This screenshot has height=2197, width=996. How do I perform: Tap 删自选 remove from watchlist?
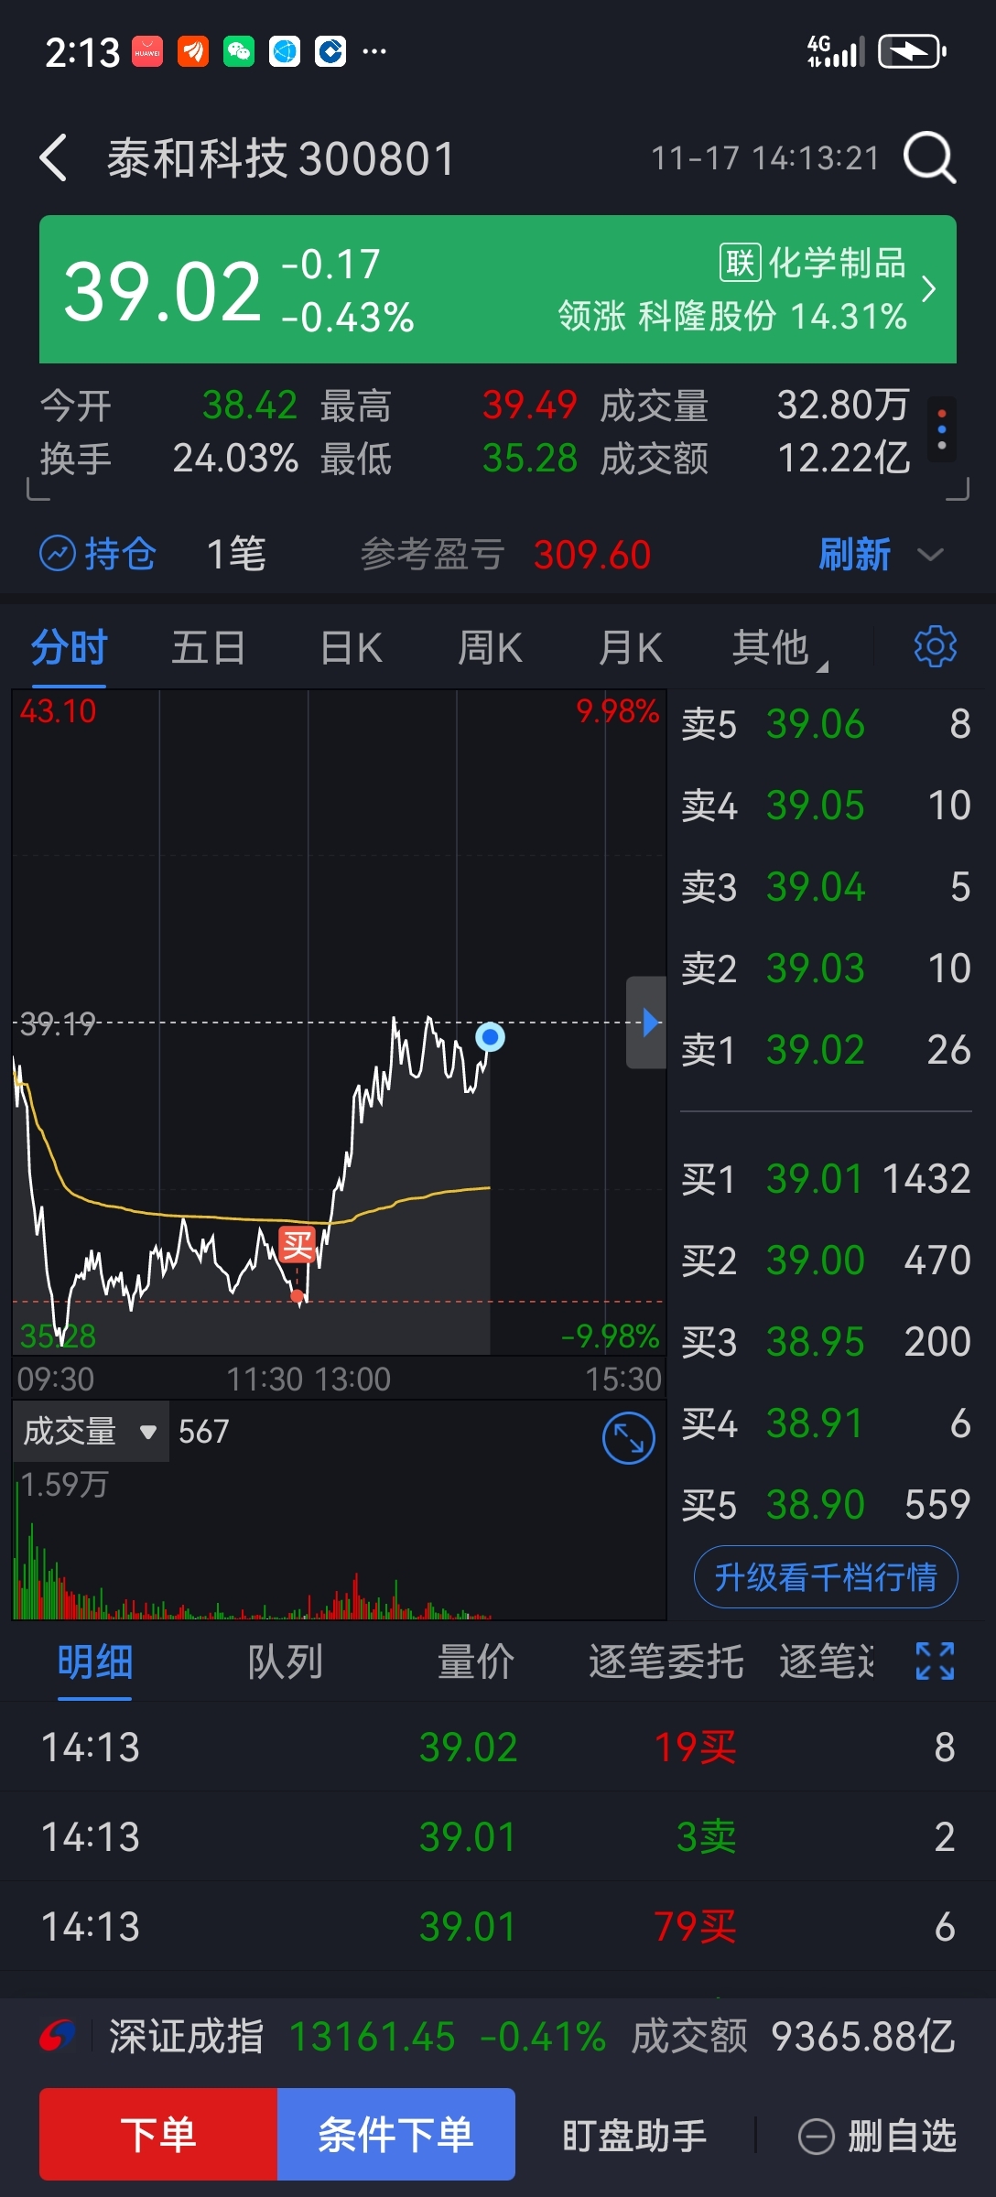[x=878, y=2137]
